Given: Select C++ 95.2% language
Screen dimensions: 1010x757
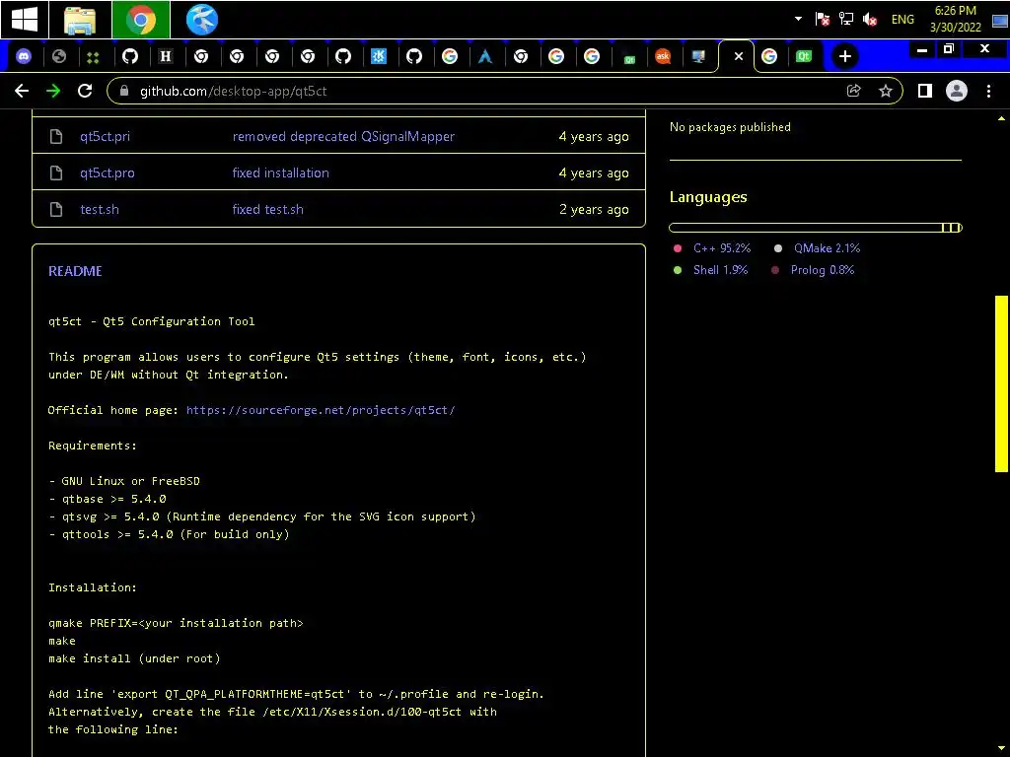Looking at the screenshot, I should 721,247.
